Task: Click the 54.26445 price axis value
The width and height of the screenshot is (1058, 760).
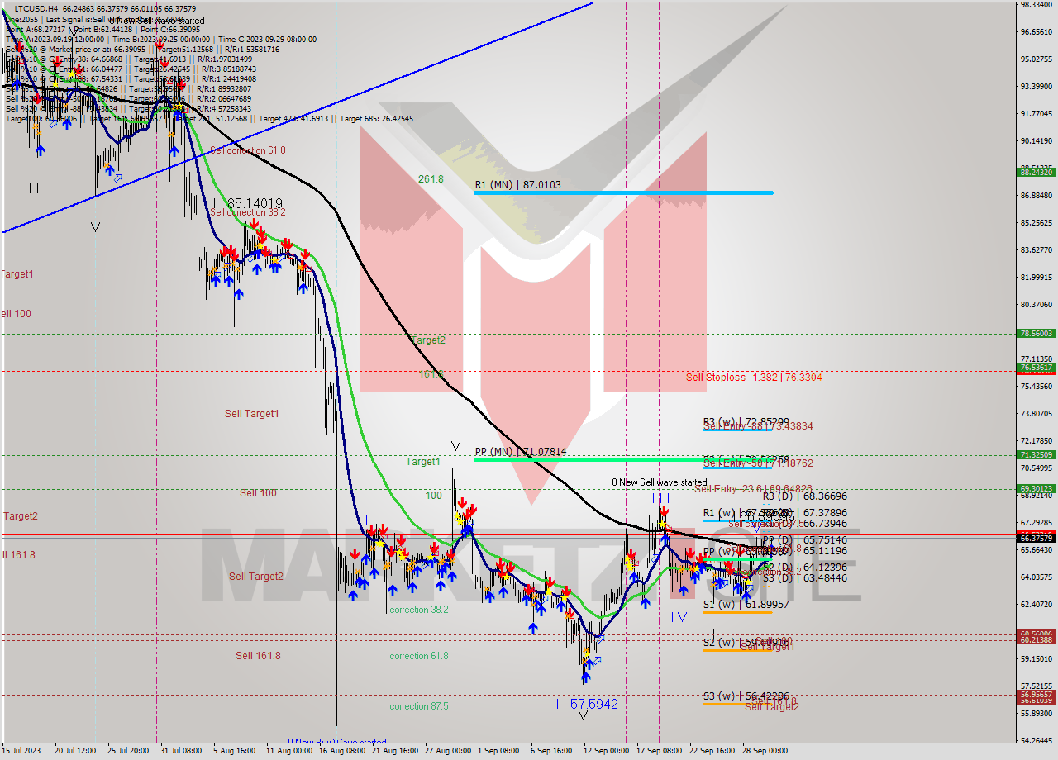Action: click(1037, 740)
